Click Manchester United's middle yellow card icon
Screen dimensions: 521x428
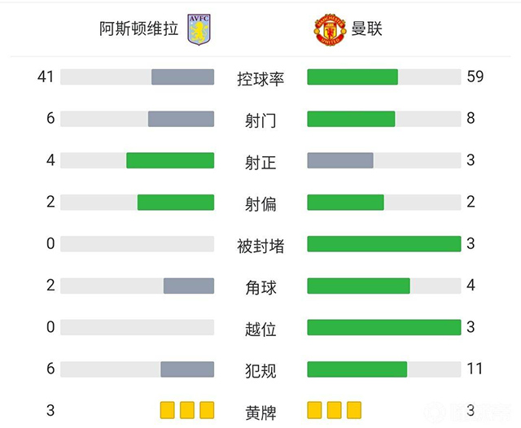pos(334,409)
